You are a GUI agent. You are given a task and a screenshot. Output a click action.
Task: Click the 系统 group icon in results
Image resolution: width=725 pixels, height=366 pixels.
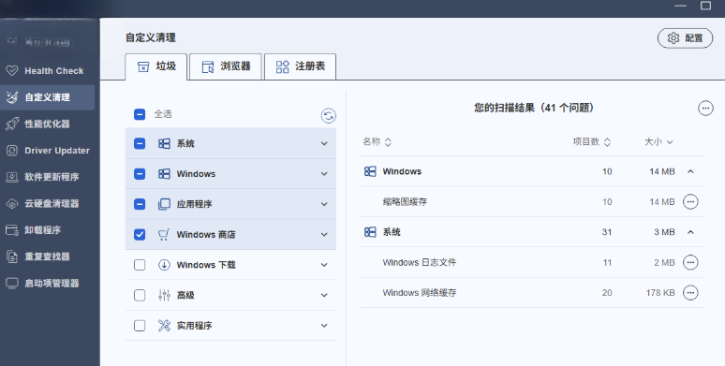370,232
